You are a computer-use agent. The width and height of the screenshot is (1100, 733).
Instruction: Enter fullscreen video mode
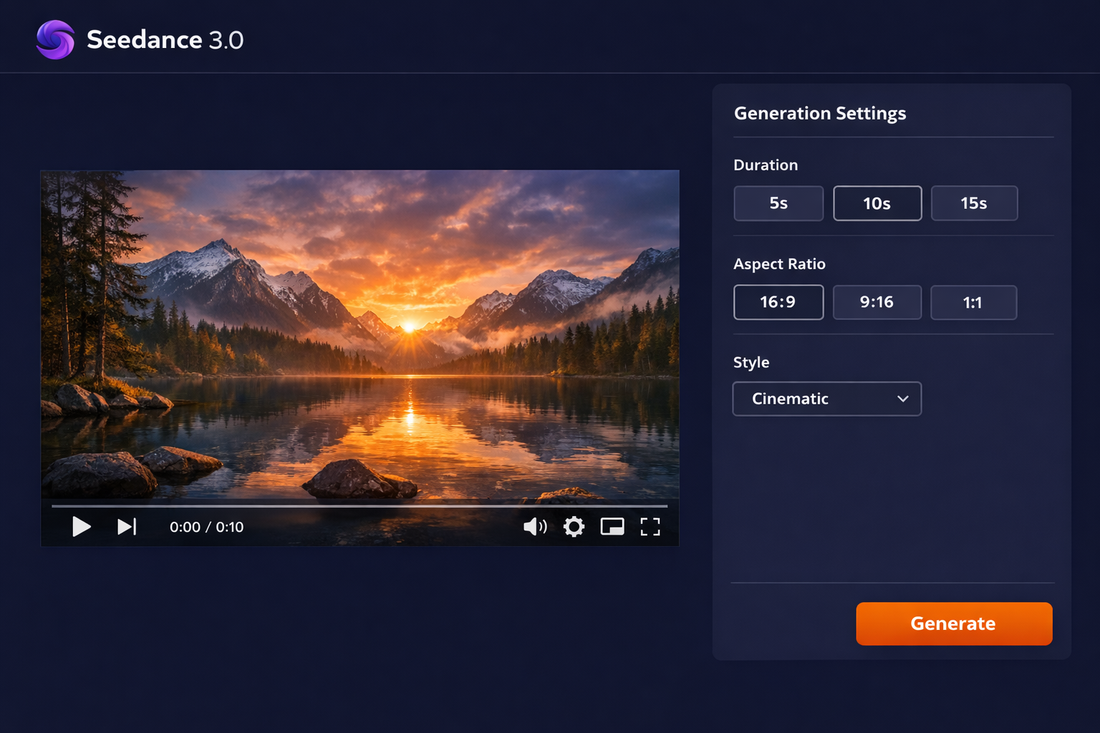pos(650,527)
